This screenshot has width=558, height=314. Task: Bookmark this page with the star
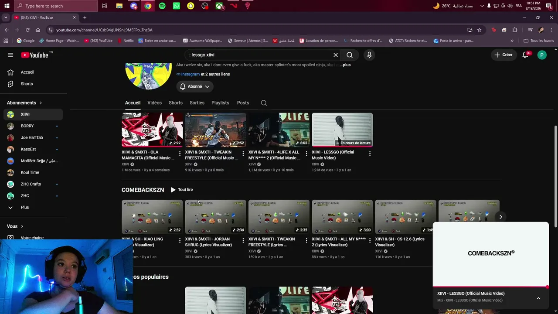click(479, 30)
